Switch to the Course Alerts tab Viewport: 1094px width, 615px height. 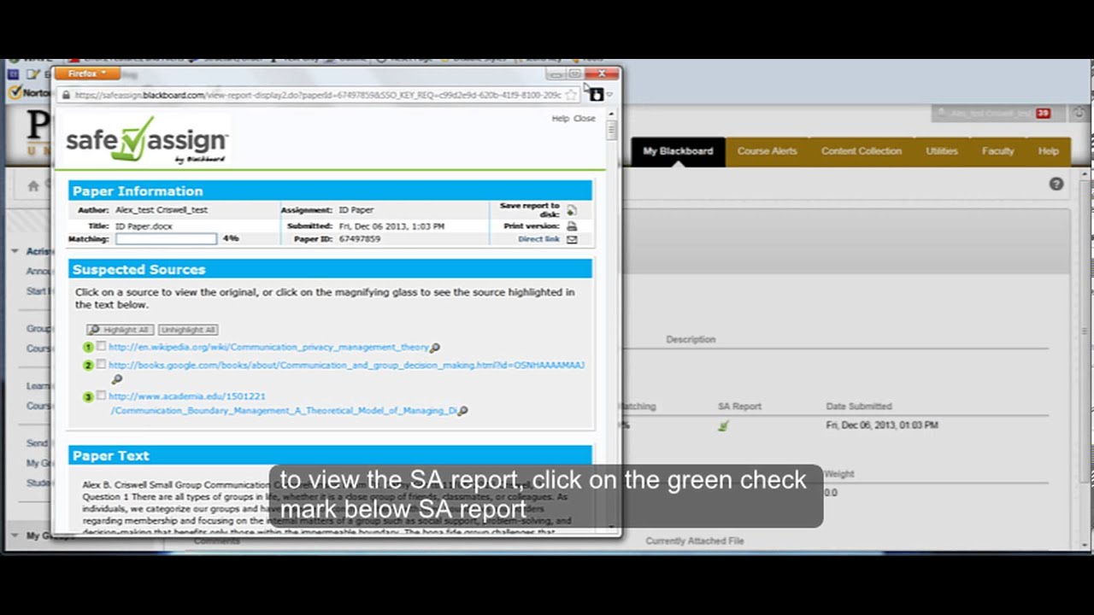point(767,151)
